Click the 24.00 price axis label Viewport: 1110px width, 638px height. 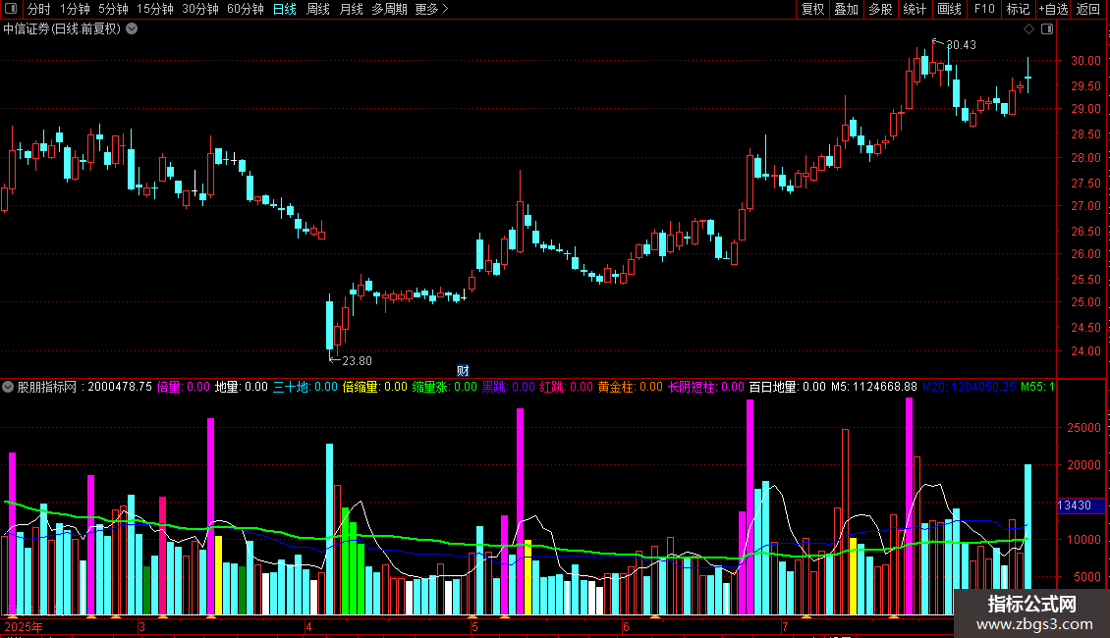click(x=1085, y=350)
